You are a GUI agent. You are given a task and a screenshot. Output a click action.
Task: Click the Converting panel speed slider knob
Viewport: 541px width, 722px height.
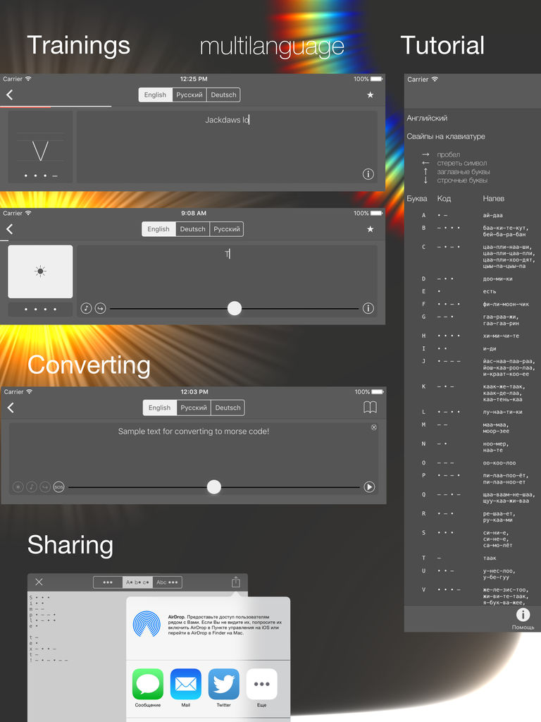point(214,487)
